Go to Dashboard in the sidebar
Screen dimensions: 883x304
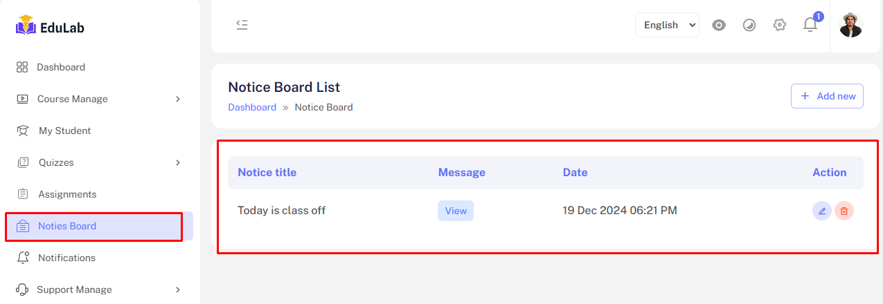click(61, 67)
